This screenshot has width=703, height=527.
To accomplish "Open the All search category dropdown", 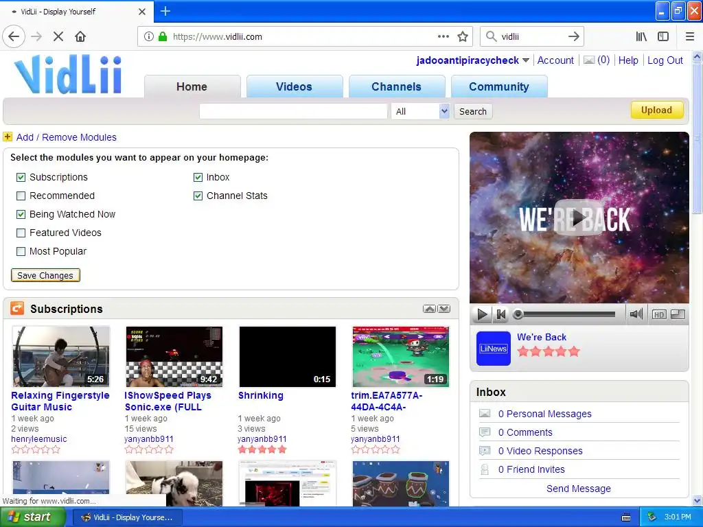I will click(420, 111).
